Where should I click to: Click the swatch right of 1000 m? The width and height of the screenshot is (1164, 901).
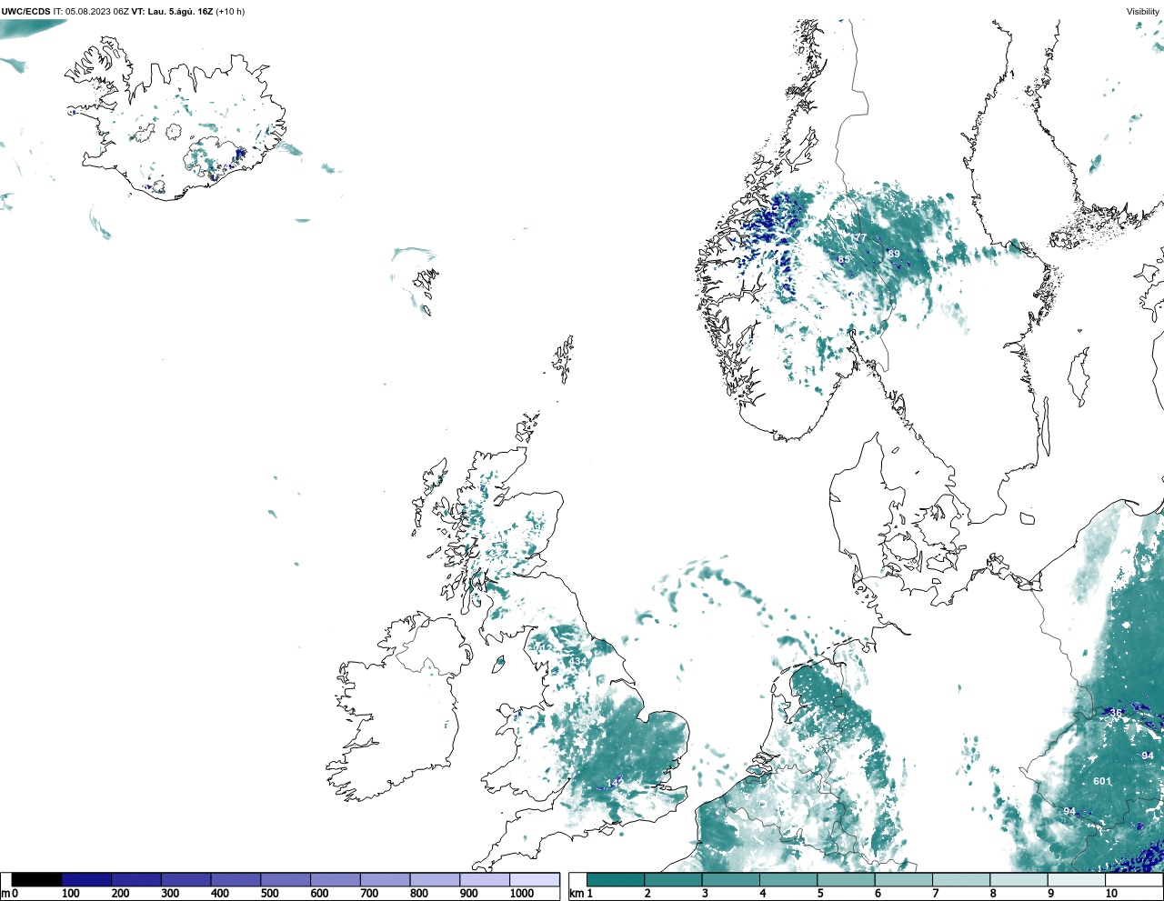(534, 880)
